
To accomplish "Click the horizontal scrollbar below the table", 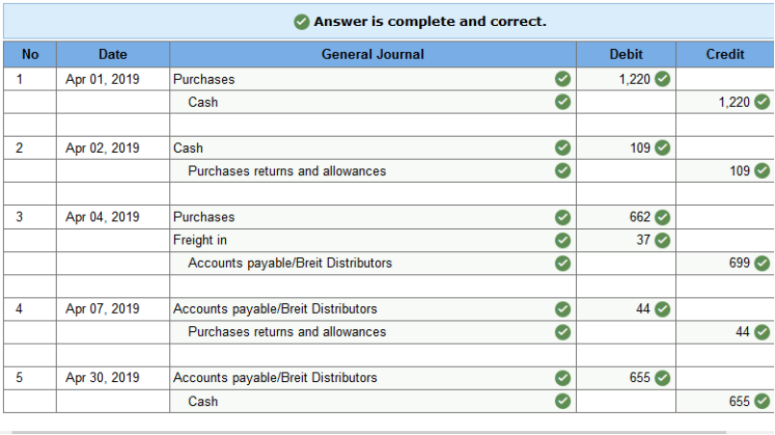I will click(x=368, y=432).
